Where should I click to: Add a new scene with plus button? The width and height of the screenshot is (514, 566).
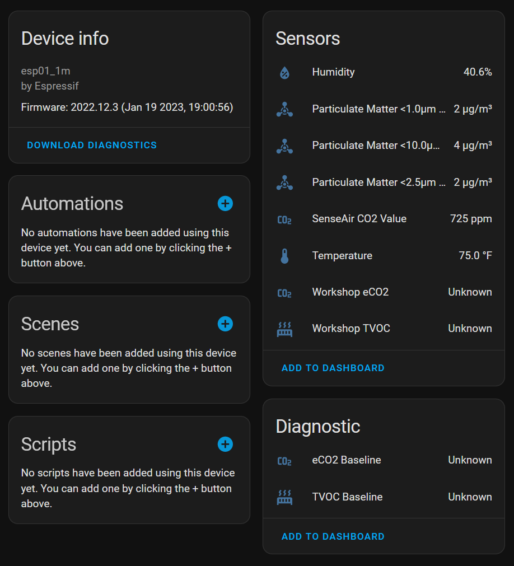pyautogui.click(x=225, y=324)
